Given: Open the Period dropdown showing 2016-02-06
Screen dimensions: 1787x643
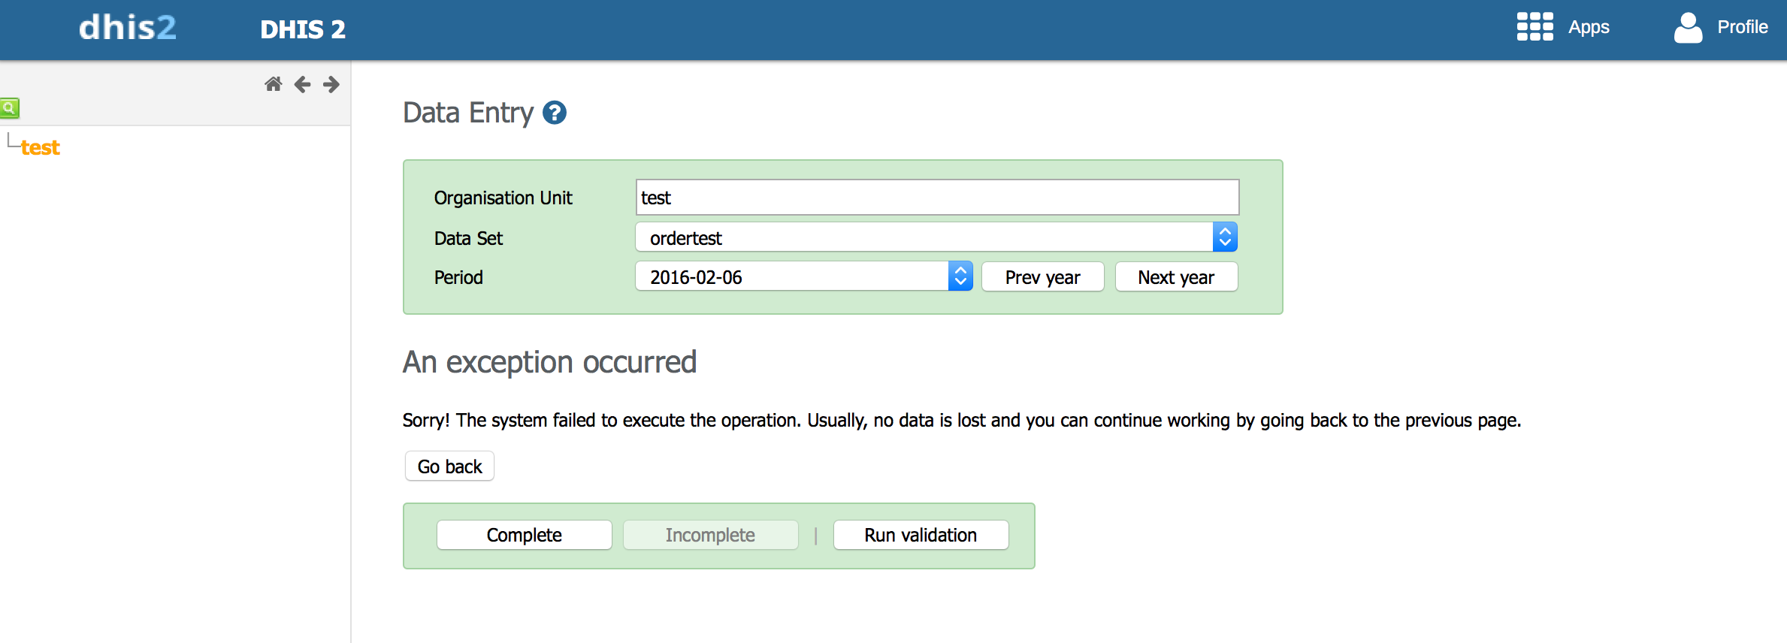Looking at the screenshot, I should pos(803,276).
